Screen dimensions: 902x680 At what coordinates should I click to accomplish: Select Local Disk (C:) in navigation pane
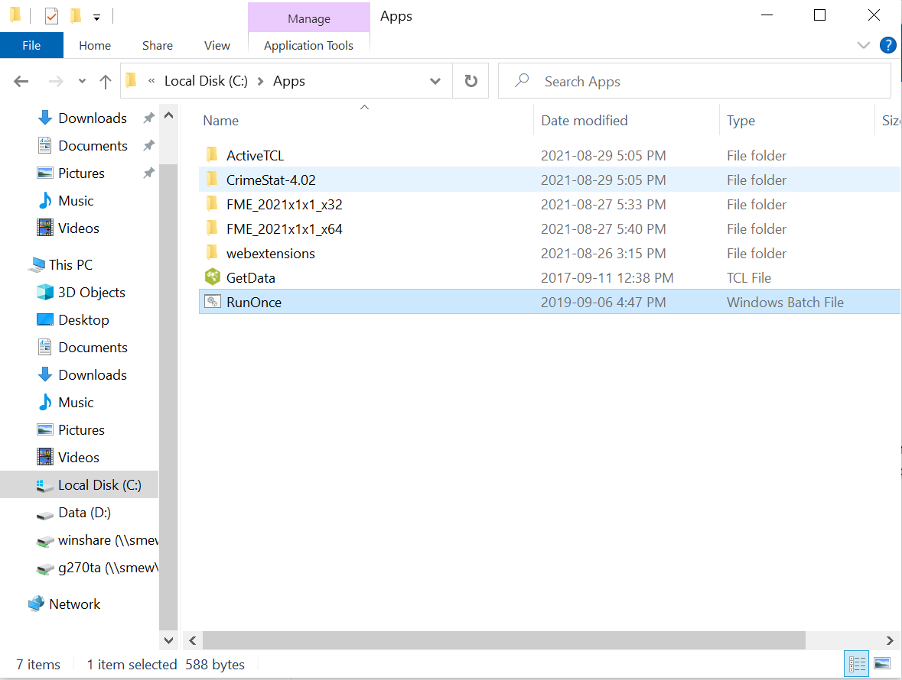coord(80,485)
